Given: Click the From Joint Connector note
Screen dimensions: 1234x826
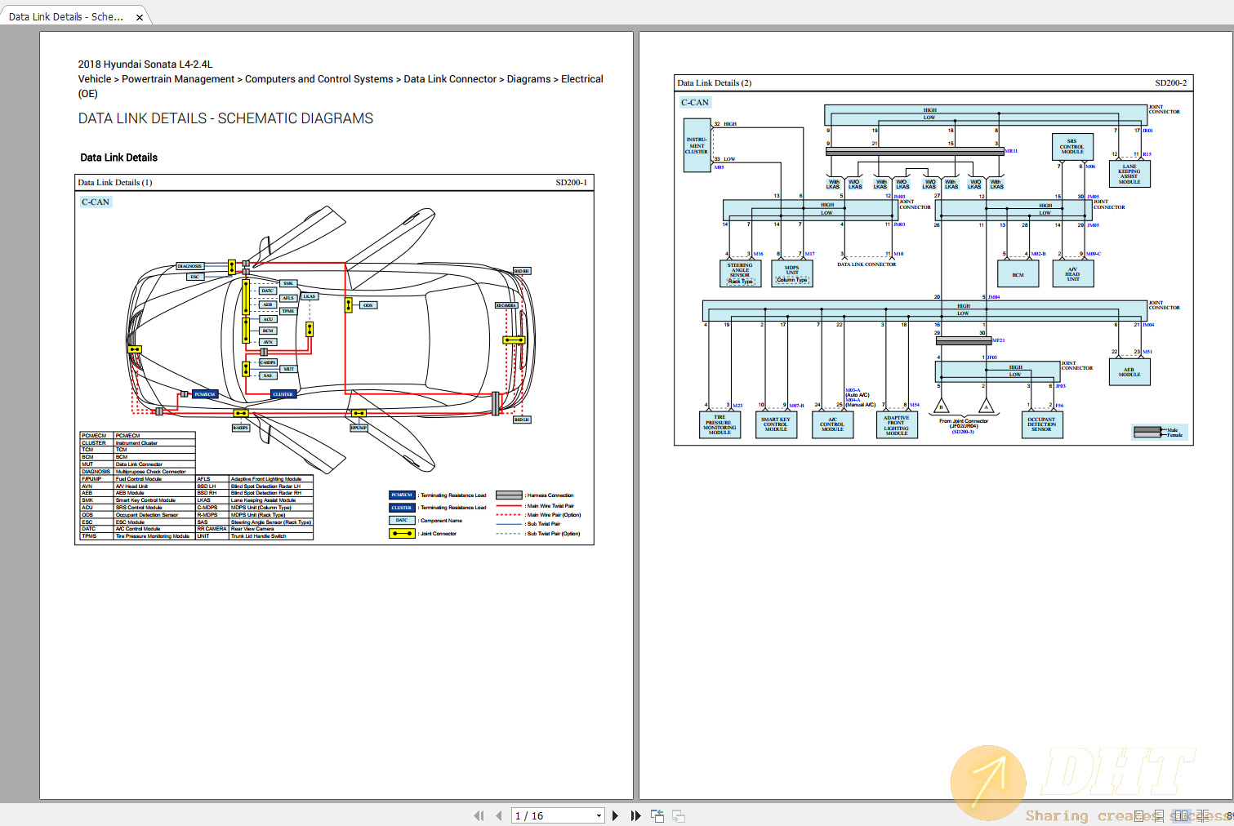Looking at the screenshot, I should (x=964, y=426).
